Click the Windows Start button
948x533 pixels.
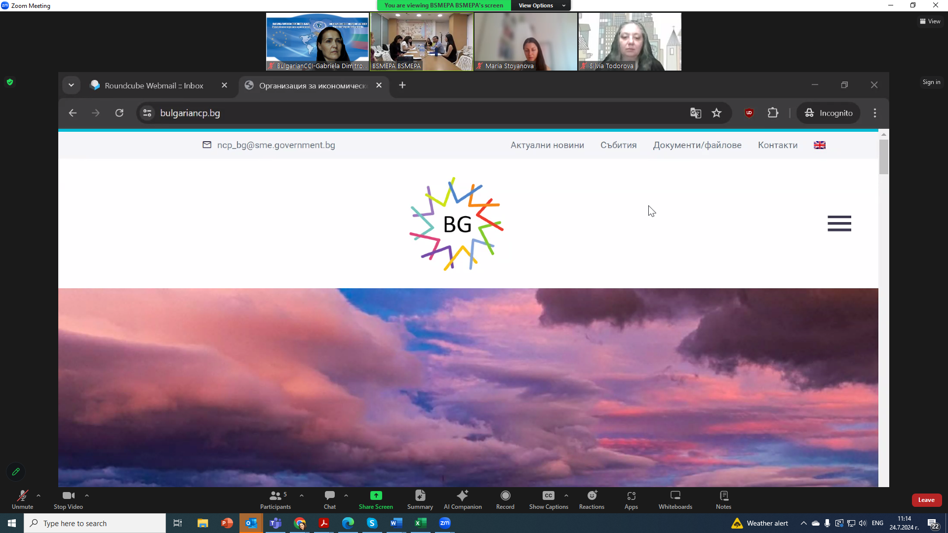[12, 523]
